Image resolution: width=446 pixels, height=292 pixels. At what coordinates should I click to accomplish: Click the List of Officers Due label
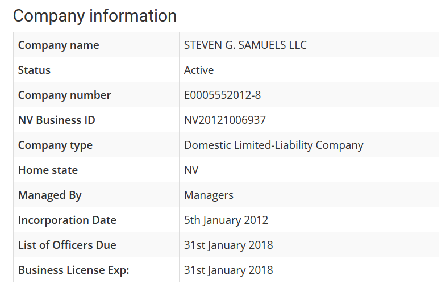(x=67, y=245)
